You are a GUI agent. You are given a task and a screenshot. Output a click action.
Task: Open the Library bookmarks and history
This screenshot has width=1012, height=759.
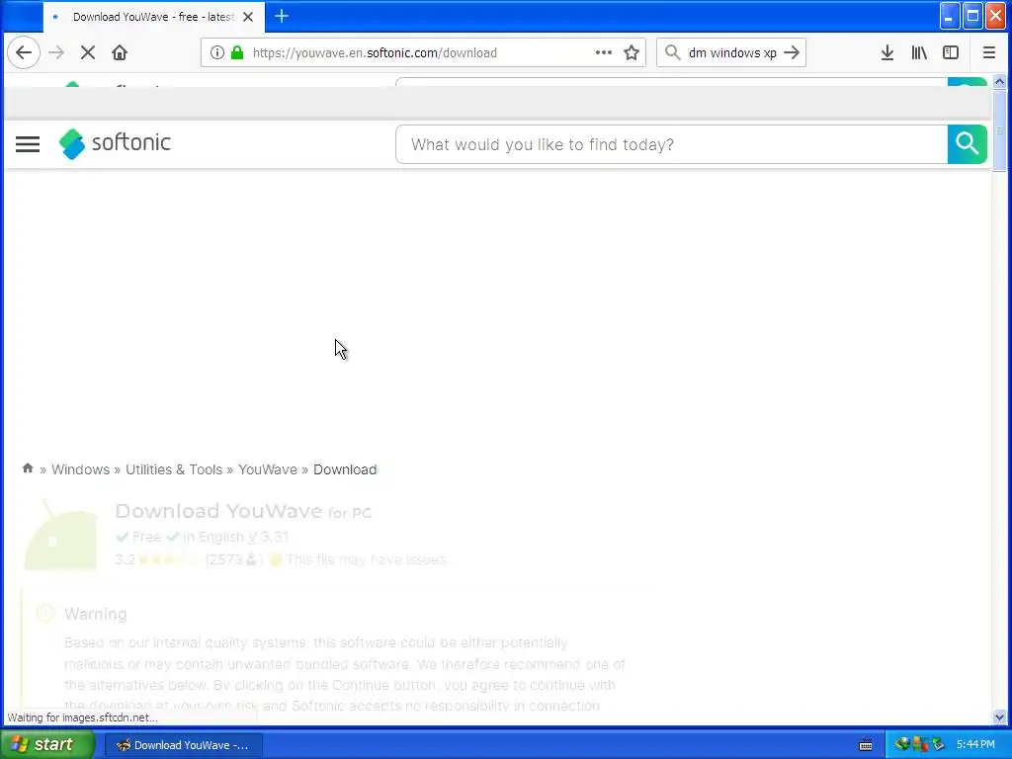[919, 52]
